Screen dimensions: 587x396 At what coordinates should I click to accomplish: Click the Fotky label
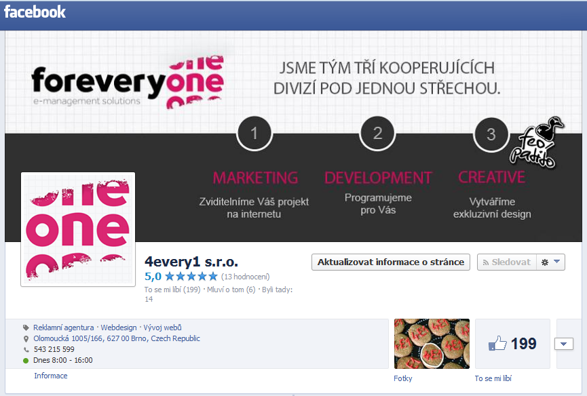(403, 378)
